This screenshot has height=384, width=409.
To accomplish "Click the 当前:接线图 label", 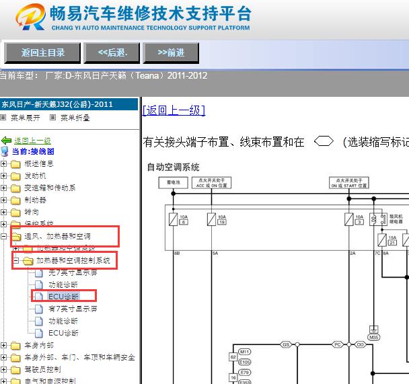I will [33, 151].
